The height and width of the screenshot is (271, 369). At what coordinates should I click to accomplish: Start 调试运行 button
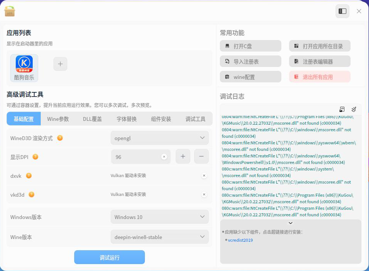point(110,257)
